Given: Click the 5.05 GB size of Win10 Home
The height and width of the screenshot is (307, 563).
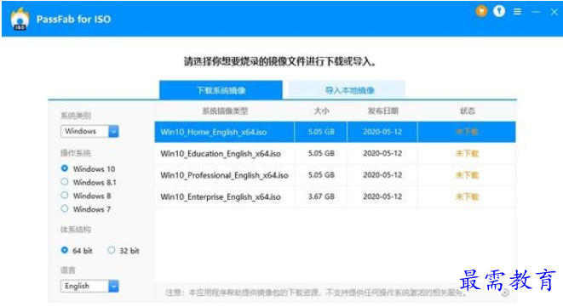Looking at the screenshot, I should pyautogui.click(x=321, y=132).
